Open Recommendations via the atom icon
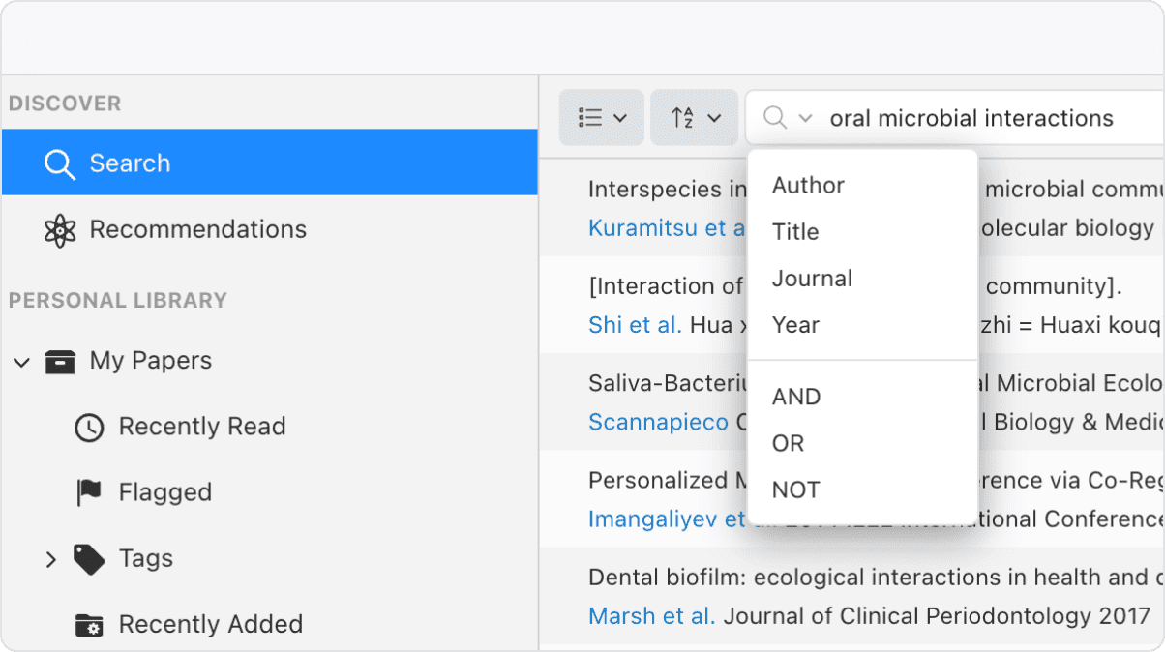Screen dimensions: 1165x652 point(59,229)
